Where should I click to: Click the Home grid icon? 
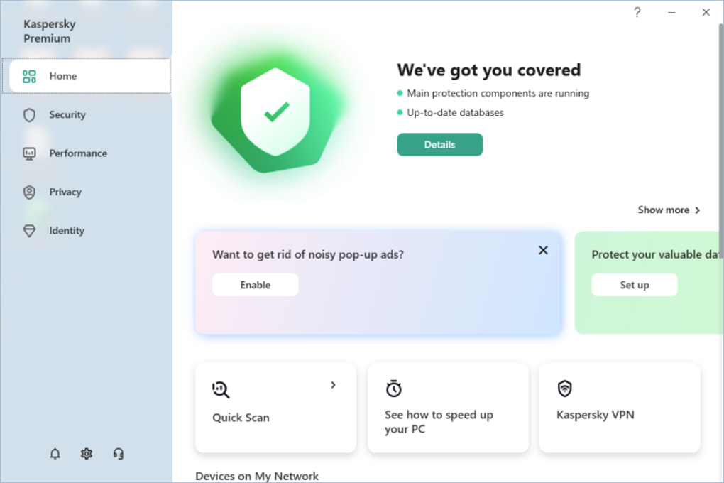click(x=29, y=76)
